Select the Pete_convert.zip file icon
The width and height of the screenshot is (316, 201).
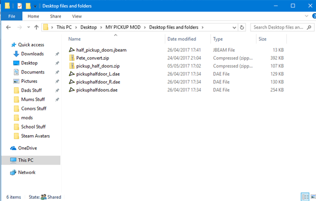(x=72, y=58)
